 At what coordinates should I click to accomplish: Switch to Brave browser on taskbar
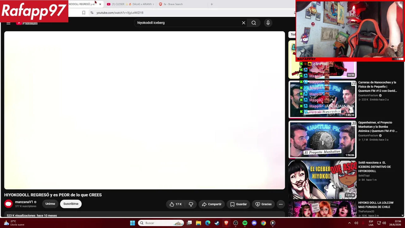(x=226, y=223)
